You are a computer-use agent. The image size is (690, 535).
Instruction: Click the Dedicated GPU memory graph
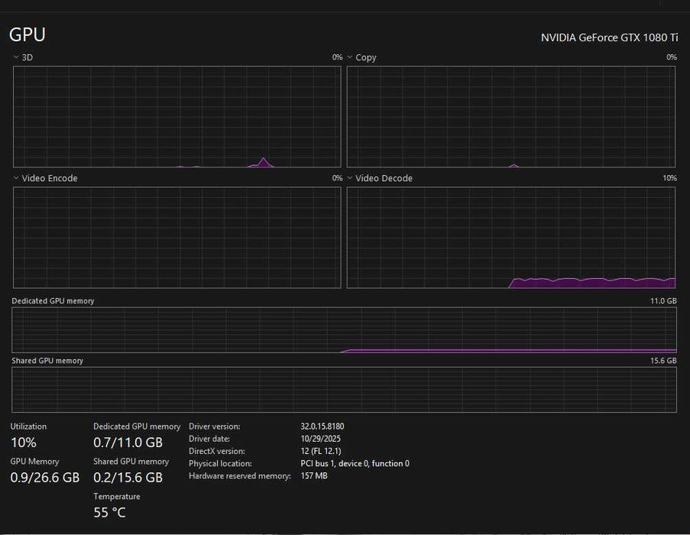344,330
